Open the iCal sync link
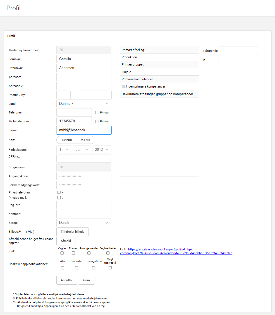The width and height of the screenshot is (275, 315). pyautogui.click(x=176, y=251)
